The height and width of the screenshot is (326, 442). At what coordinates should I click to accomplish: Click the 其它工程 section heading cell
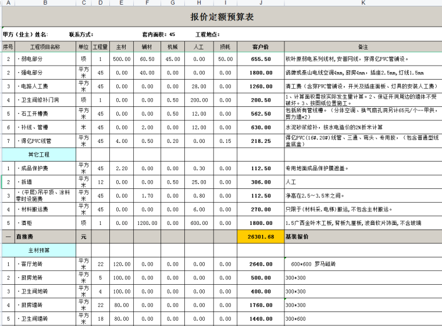39,155
